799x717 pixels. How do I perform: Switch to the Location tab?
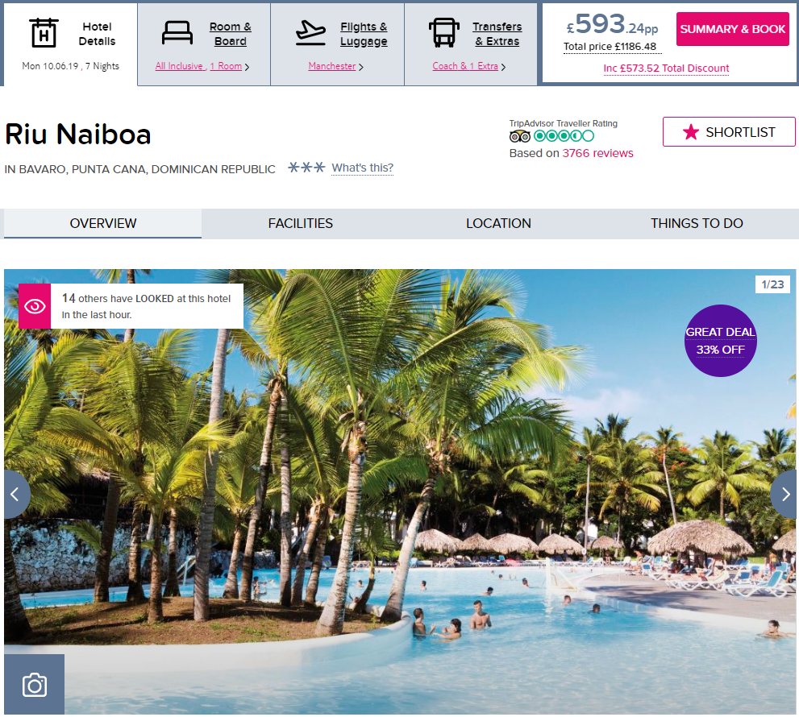498,223
